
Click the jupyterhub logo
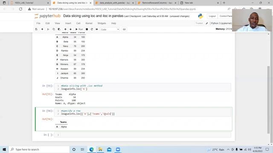pyautogui.click(x=47, y=16)
